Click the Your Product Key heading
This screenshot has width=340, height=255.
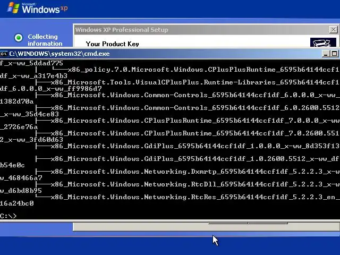pyautogui.click(x=112, y=44)
